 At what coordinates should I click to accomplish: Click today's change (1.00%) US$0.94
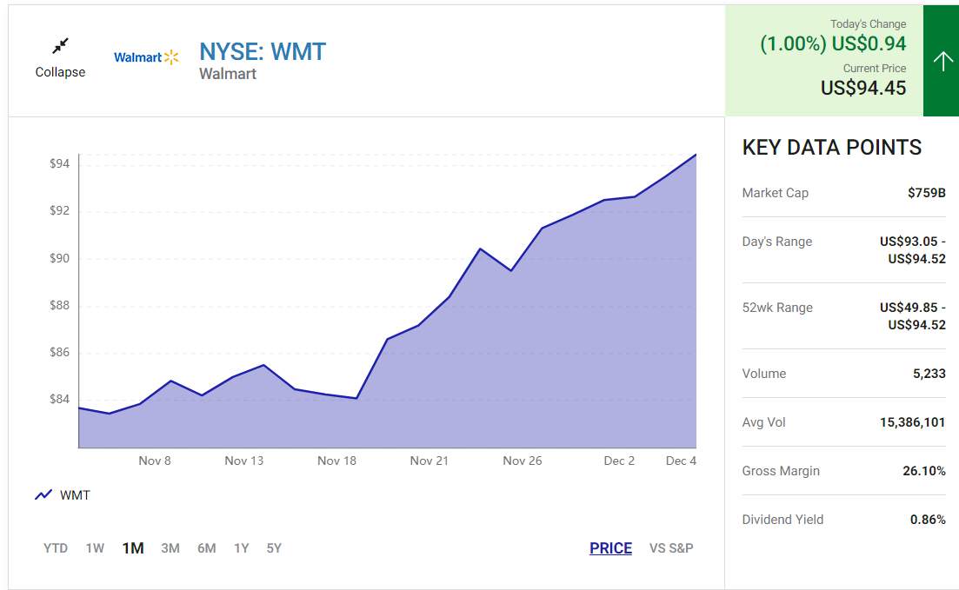tap(832, 44)
